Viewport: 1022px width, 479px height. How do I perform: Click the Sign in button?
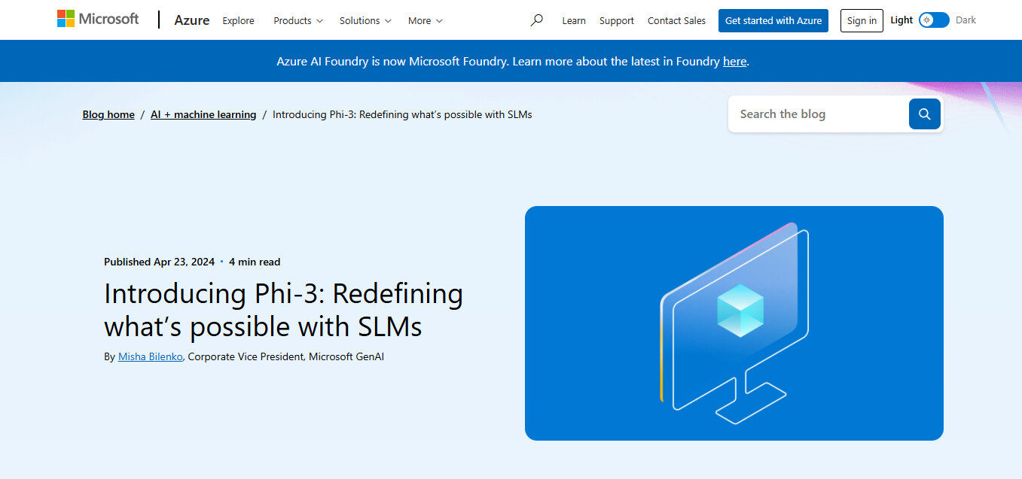[862, 20]
